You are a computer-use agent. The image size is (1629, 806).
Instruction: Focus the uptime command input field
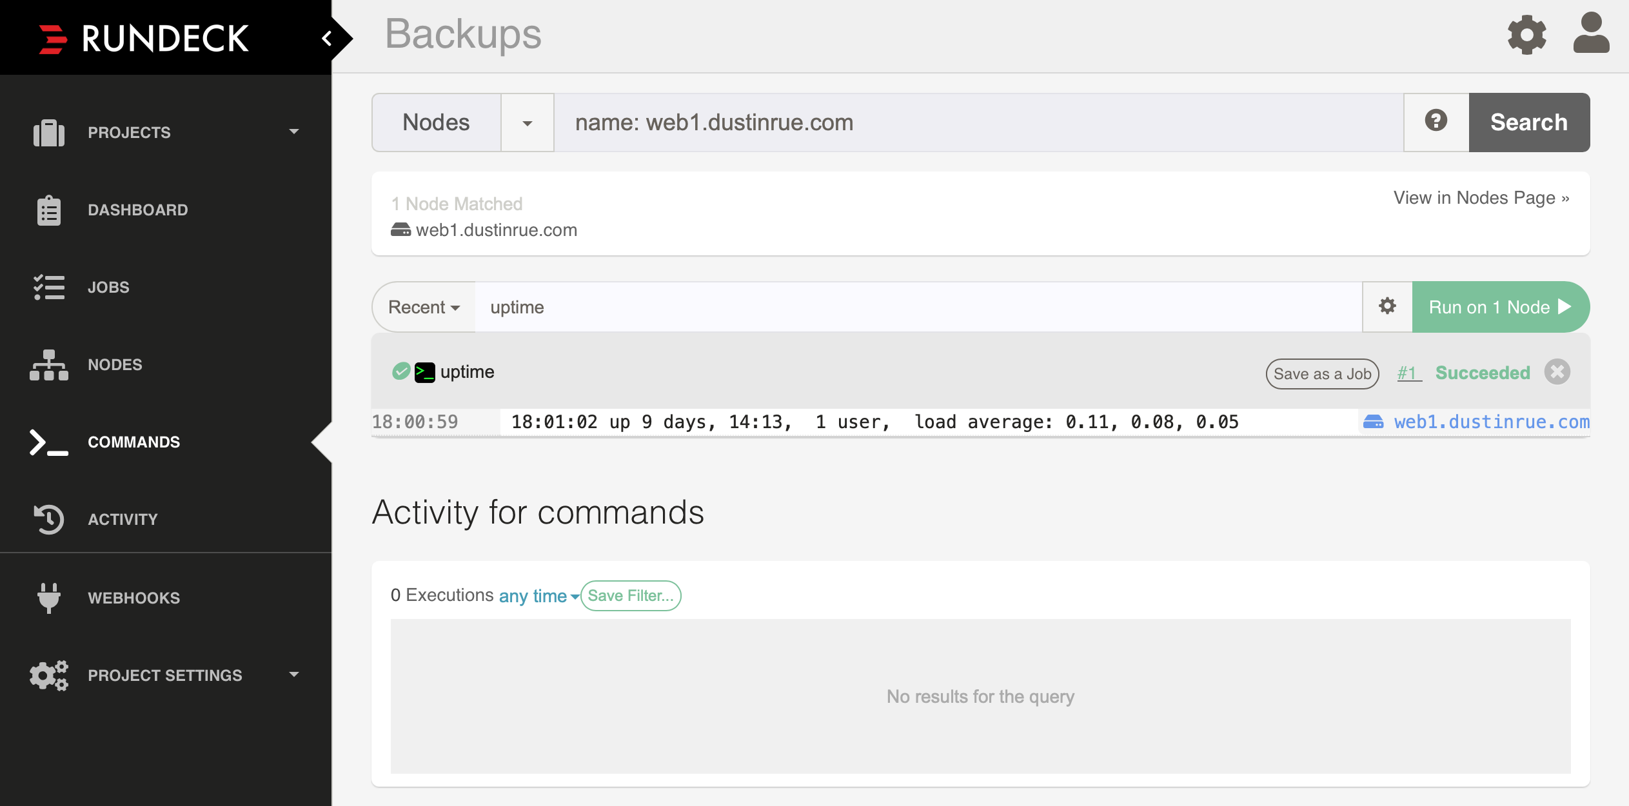[x=918, y=307]
